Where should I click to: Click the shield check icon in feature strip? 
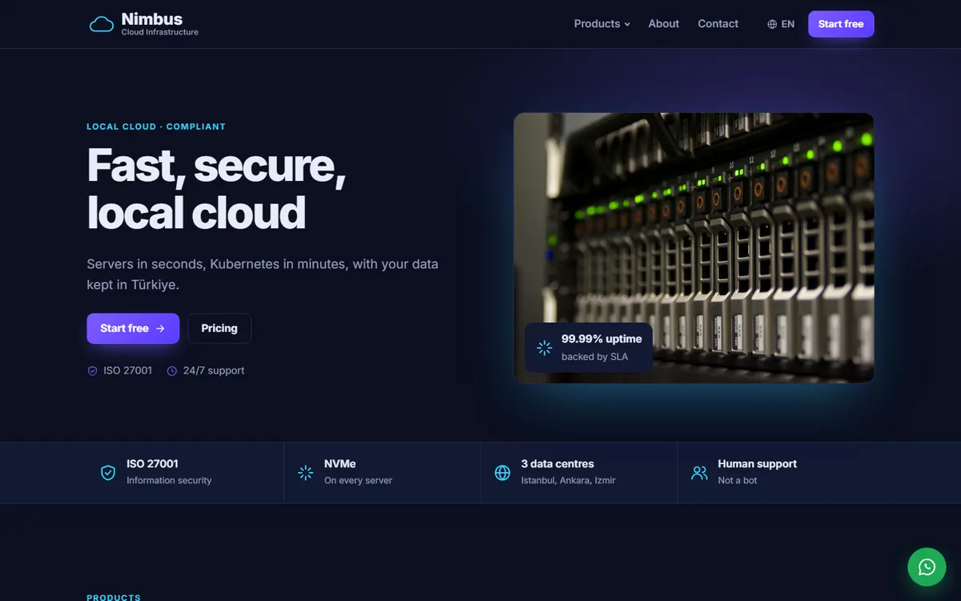(108, 473)
